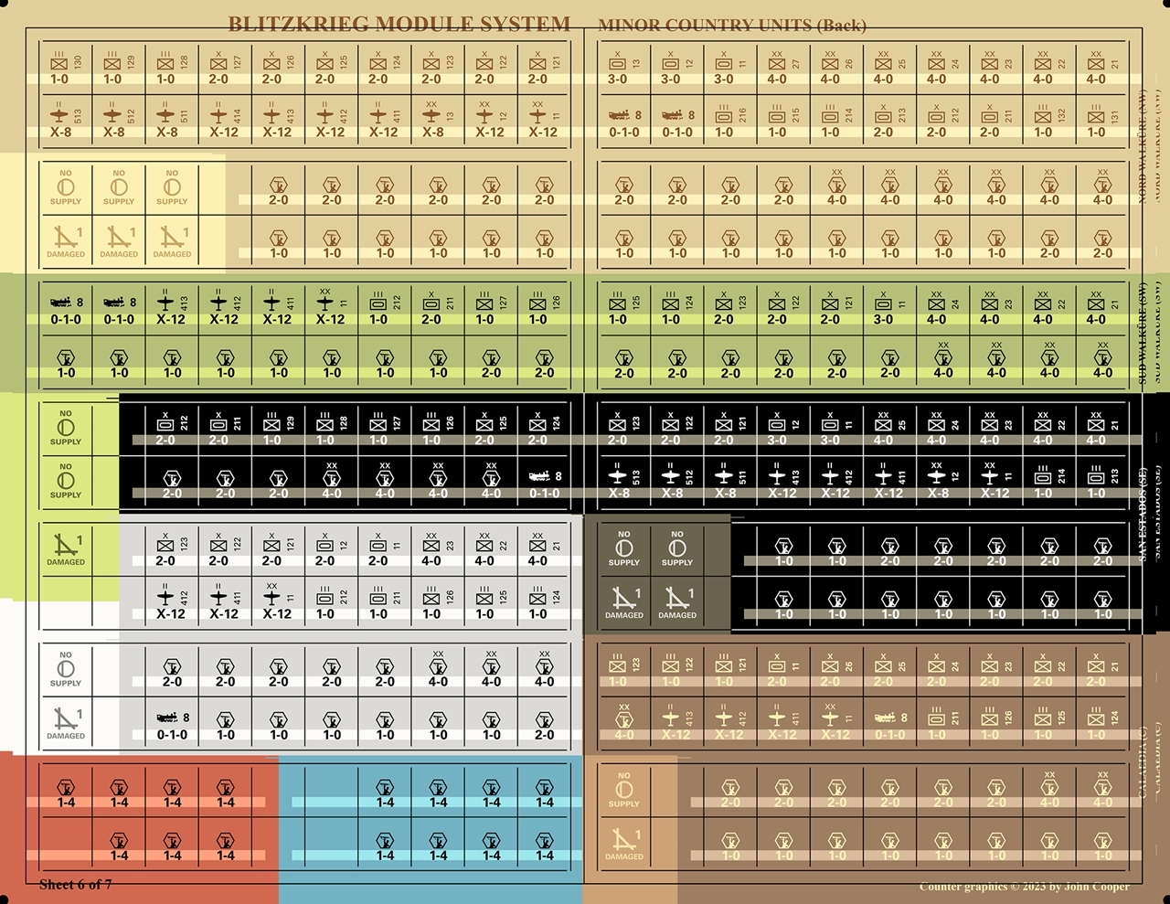Click the black 4-0 infantry counter numbered 25
1170x904 pixels.
[x=889, y=431]
